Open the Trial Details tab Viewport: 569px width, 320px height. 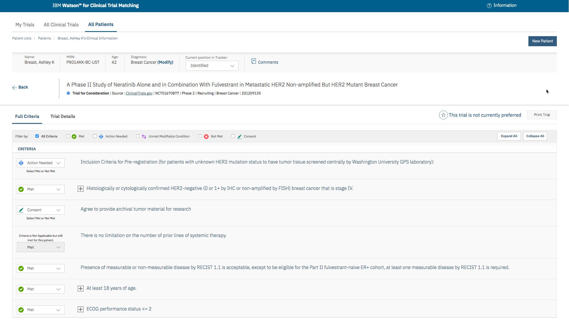pyautogui.click(x=63, y=116)
